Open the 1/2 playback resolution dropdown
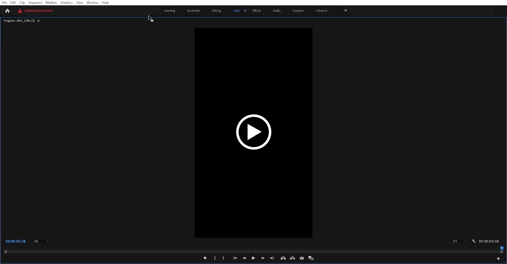The height and width of the screenshot is (264, 507). pos(459,241)
